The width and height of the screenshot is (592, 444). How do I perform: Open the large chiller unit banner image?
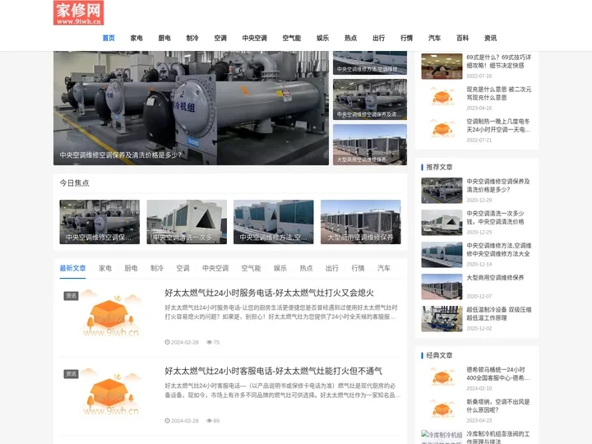point(191,108)
